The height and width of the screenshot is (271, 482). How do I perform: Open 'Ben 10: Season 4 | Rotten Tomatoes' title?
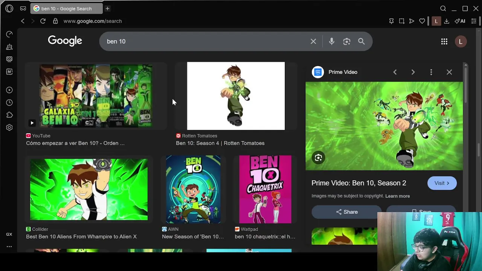pos(220,143)
